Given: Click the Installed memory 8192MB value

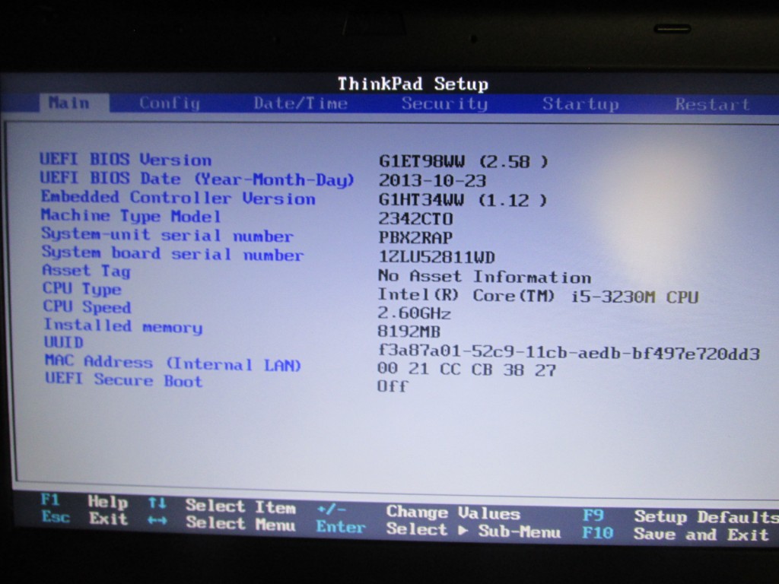Looking at the screenshot, I should 409,332.
